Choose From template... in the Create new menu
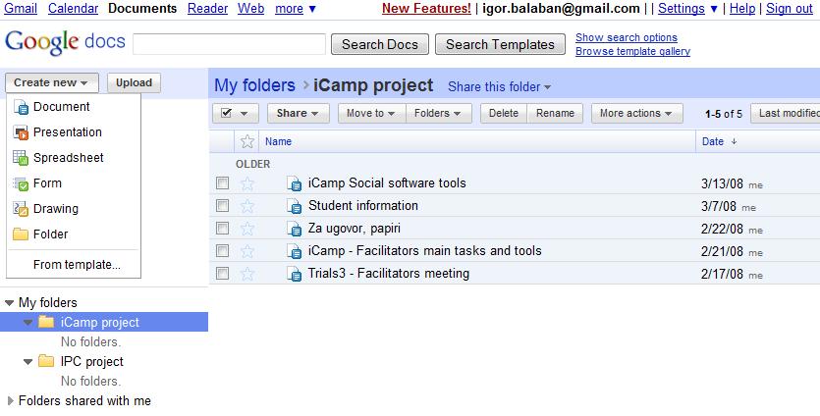This screenshot has height=416, width=820. click(77, 265)
